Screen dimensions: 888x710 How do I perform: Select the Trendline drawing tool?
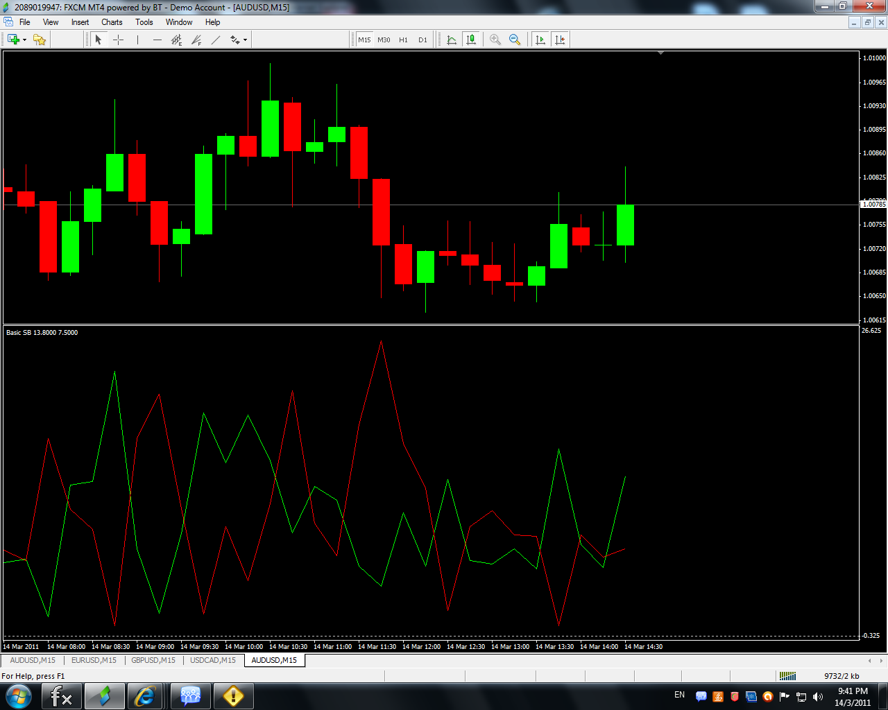coord(216,40)
